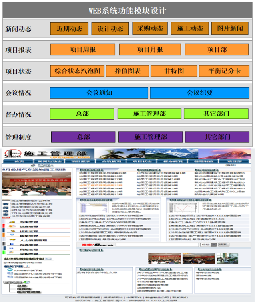Image resolution: width=255 pixels, height=302 pixels.
Task: Click the blue 会议纪要 box
Action: click(x=199, y=93)
